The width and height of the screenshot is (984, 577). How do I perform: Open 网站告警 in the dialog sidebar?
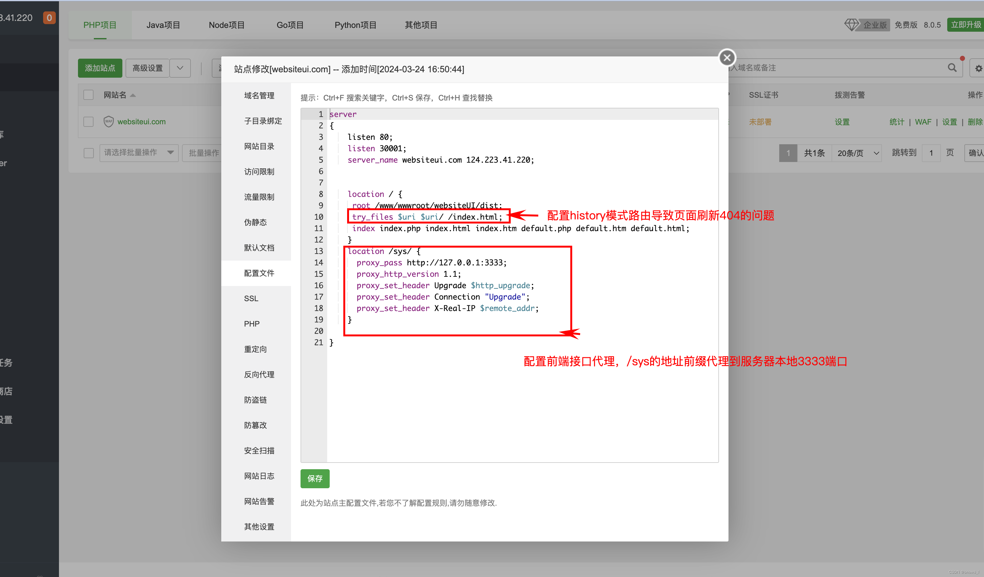256,502
